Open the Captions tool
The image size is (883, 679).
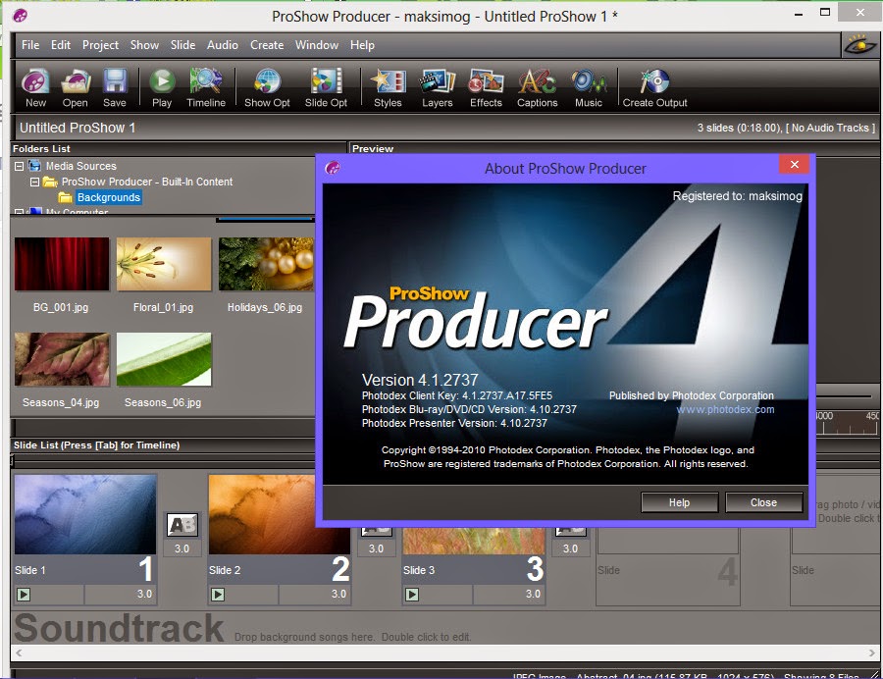coord(538,87)
